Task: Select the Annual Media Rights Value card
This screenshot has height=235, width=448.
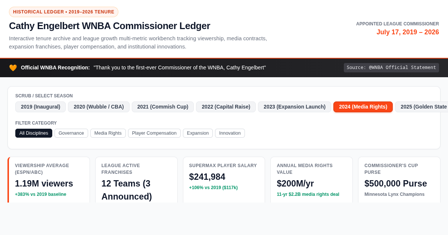Action: [x=312, y=180]
